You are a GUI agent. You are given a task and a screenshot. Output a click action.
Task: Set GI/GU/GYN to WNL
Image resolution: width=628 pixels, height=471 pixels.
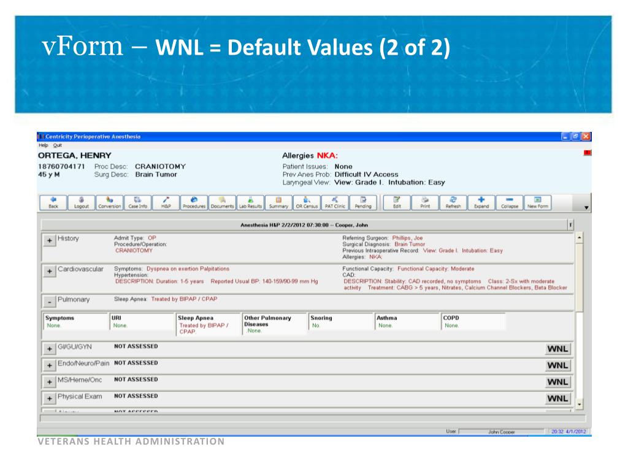[557, 349]
